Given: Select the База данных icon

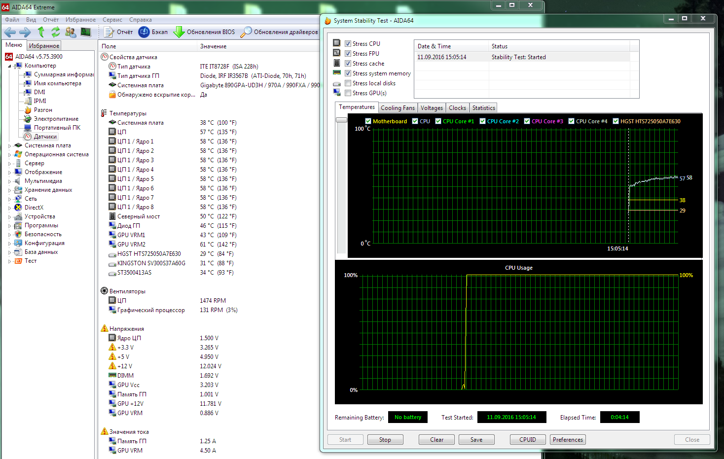Looking at the screenshot, I should pos(18,252).
